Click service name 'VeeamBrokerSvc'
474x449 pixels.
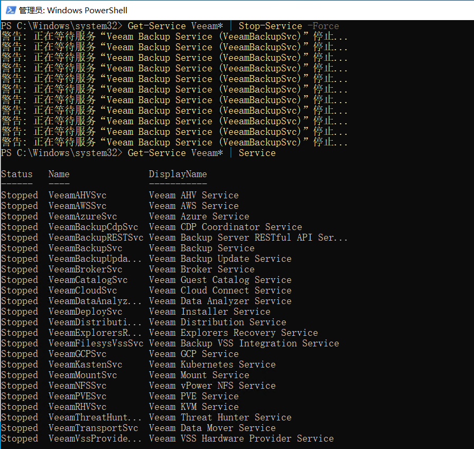click(x=85, y=269)
